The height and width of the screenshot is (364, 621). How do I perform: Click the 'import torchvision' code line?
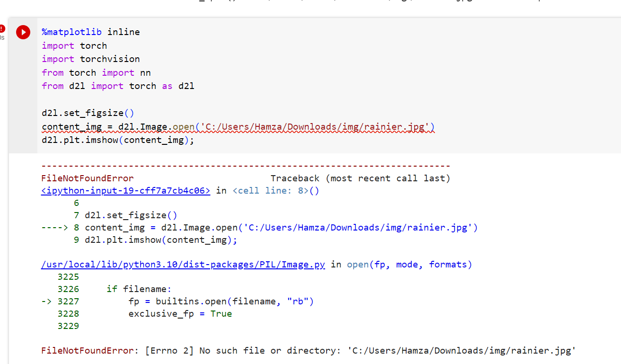click(91, 59)
